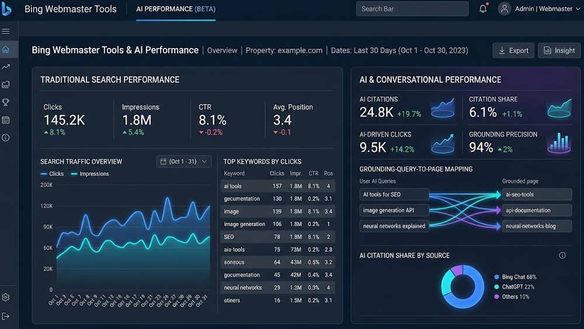Open the list page icon in sidebar
Screen dimensions: 584x329
6,120
